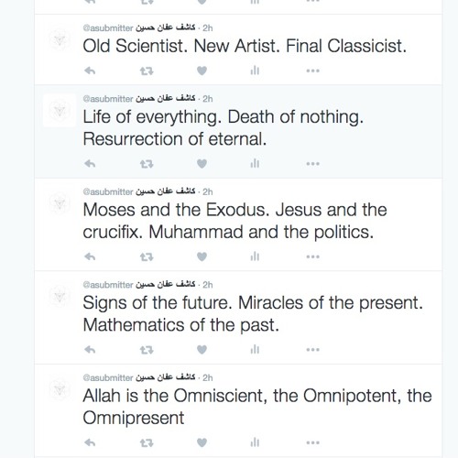Open the 2h timestamp on 'Life of everything' tweet
Image resolution: width=458 pixels, height=458 pixels.
click(x=208, y=99)
